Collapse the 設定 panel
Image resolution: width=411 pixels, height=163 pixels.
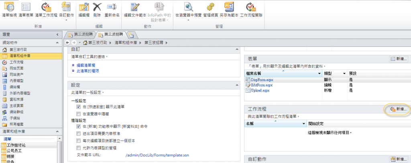[x=237, y=85]
